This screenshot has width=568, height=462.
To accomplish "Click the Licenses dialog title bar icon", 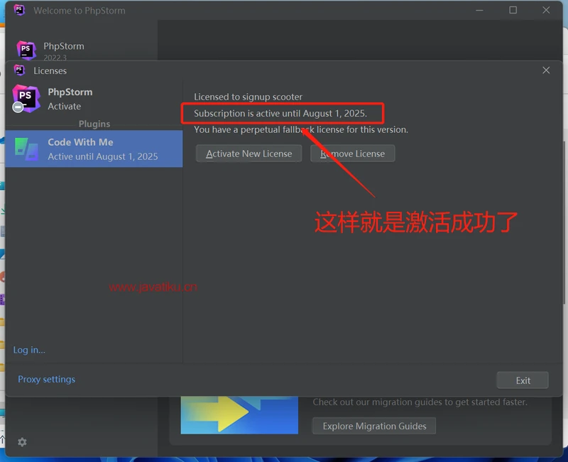I will tap(20, 70).
